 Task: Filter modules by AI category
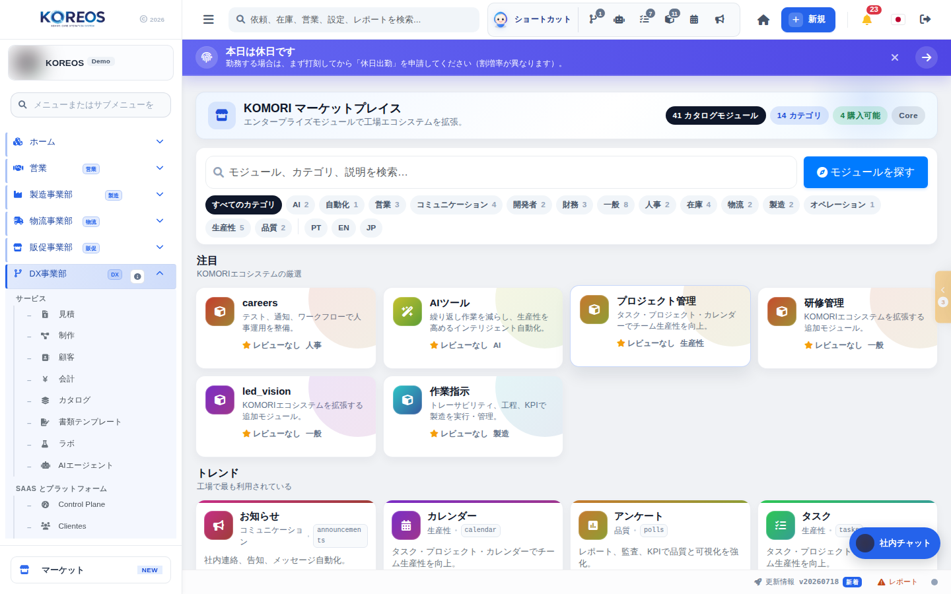click(300, 205)
